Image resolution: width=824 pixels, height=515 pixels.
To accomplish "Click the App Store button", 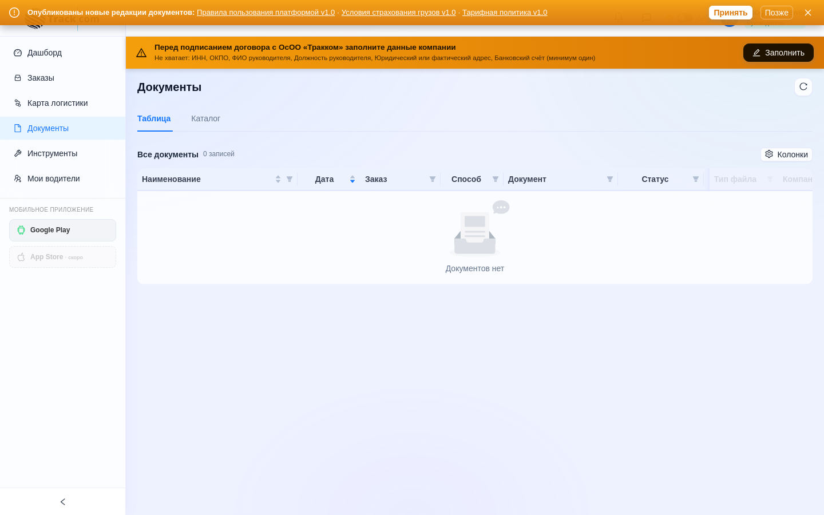I will [62, 257].
